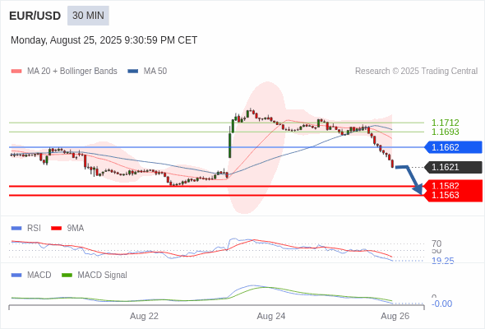The height and width of the screenshot is (329, 485).
Task: Click the black 1.1621 current price tag
Action: tap(453, 168)
